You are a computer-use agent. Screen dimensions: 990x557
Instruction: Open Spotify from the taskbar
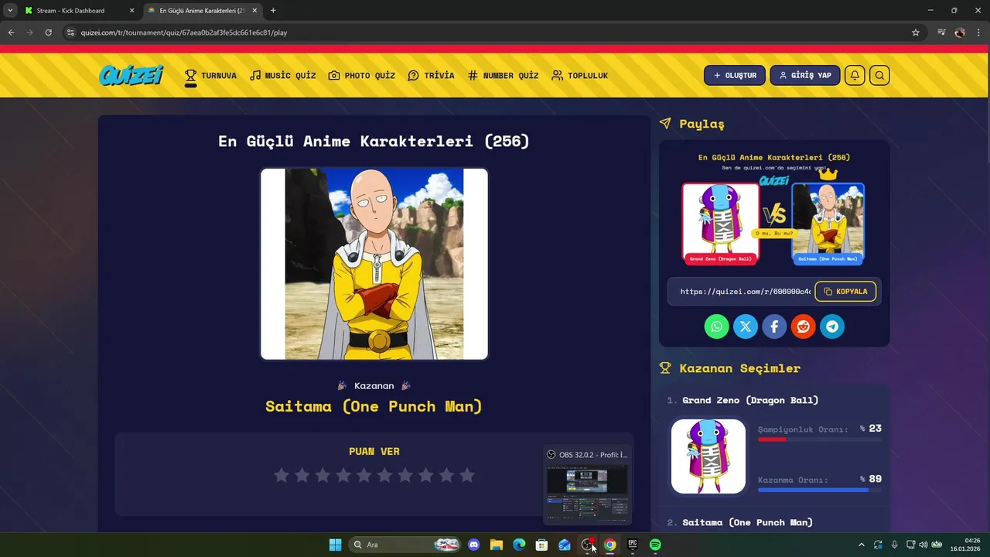655,545
